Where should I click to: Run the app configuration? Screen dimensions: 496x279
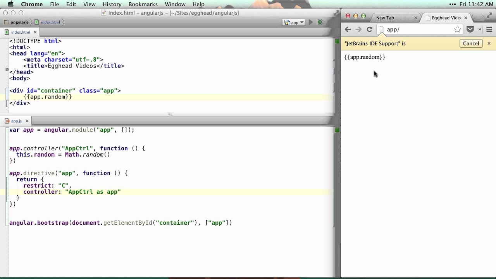click(311, 22)
